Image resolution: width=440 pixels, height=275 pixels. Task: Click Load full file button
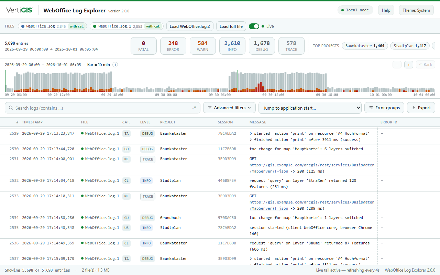pyautogui.click(x=231, y=26)
